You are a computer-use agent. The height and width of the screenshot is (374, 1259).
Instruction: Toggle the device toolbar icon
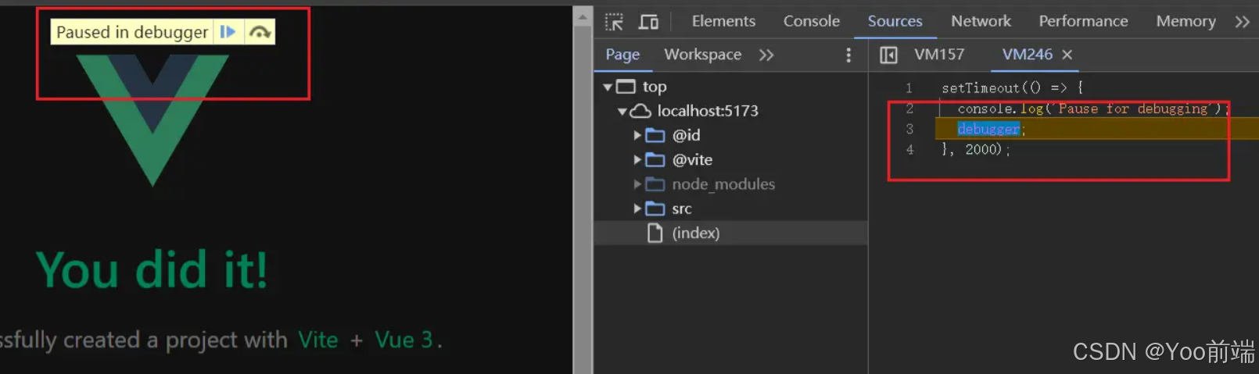648,22
